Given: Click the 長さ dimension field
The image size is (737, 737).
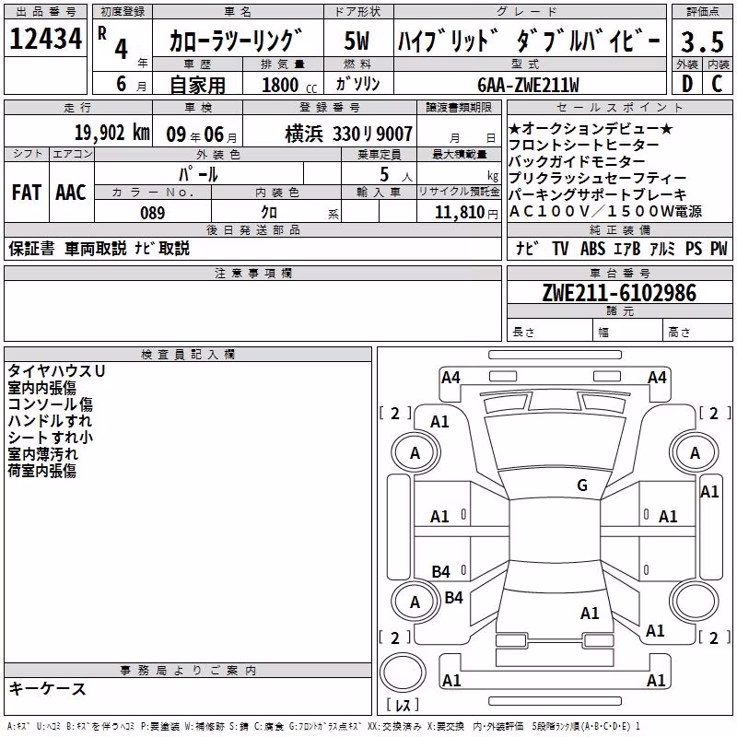Looking at the screenshot, I should click(550, 332).
